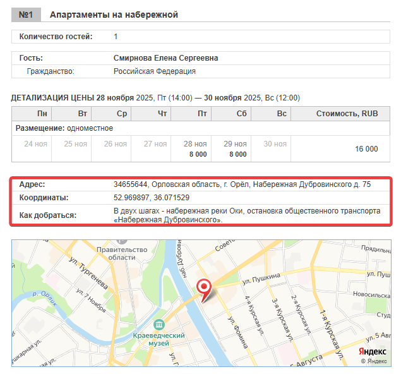Click the Вт column header

point(71,114)
